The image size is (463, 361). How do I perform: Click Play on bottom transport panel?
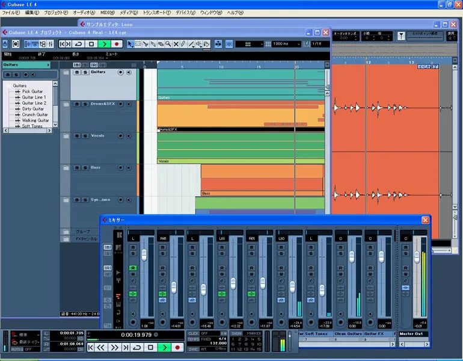pos(165,348)
